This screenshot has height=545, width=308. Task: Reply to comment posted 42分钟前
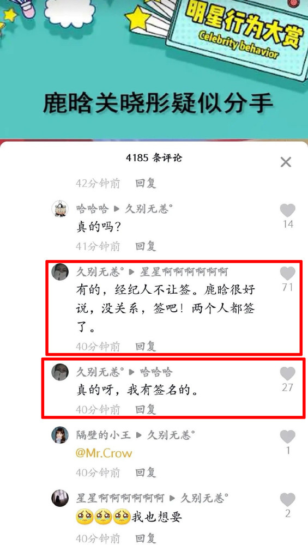point(146,183)
